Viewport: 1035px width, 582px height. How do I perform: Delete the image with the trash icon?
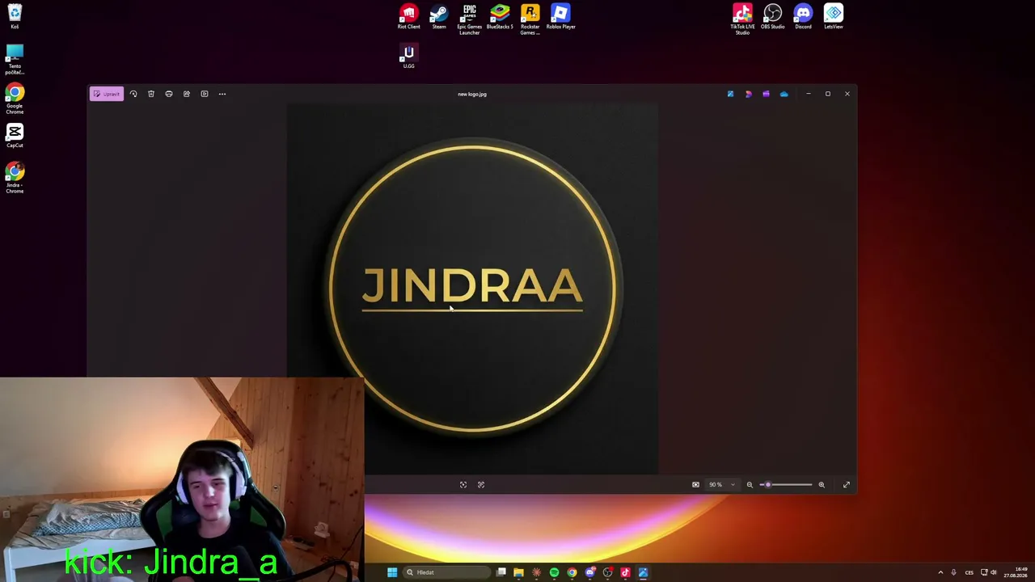coord(151,94)
